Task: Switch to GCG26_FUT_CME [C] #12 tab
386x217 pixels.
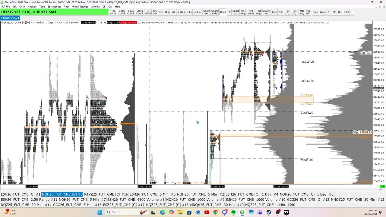Action: point(308,200)
